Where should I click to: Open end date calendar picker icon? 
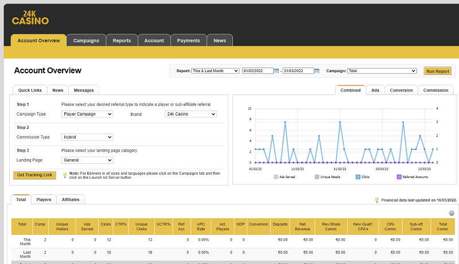pos(317,70)
